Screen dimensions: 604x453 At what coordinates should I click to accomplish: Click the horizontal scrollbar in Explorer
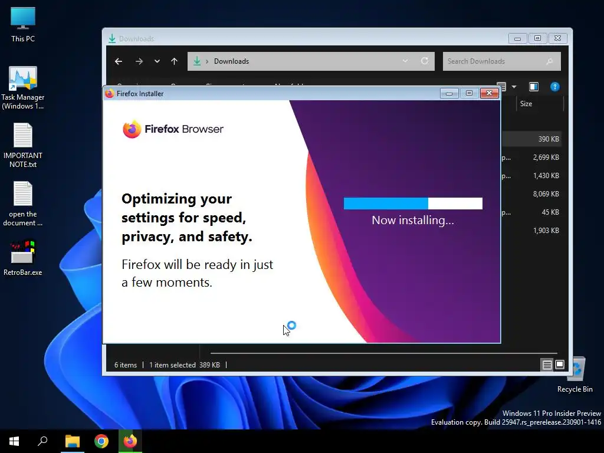point(383,353)
